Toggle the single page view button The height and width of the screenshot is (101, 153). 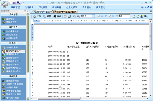[x=65, y=16]
